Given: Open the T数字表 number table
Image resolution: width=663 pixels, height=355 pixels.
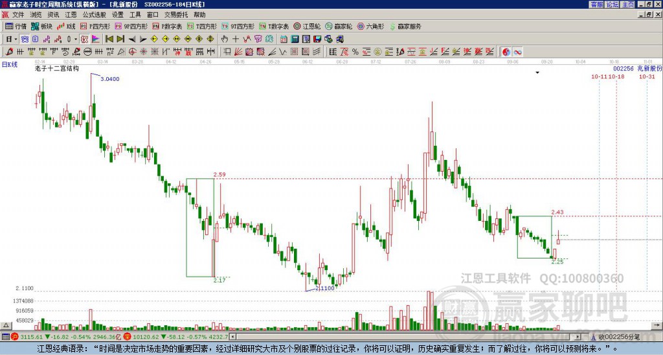Looking at the screenshot, I should [x=274, y=26].
